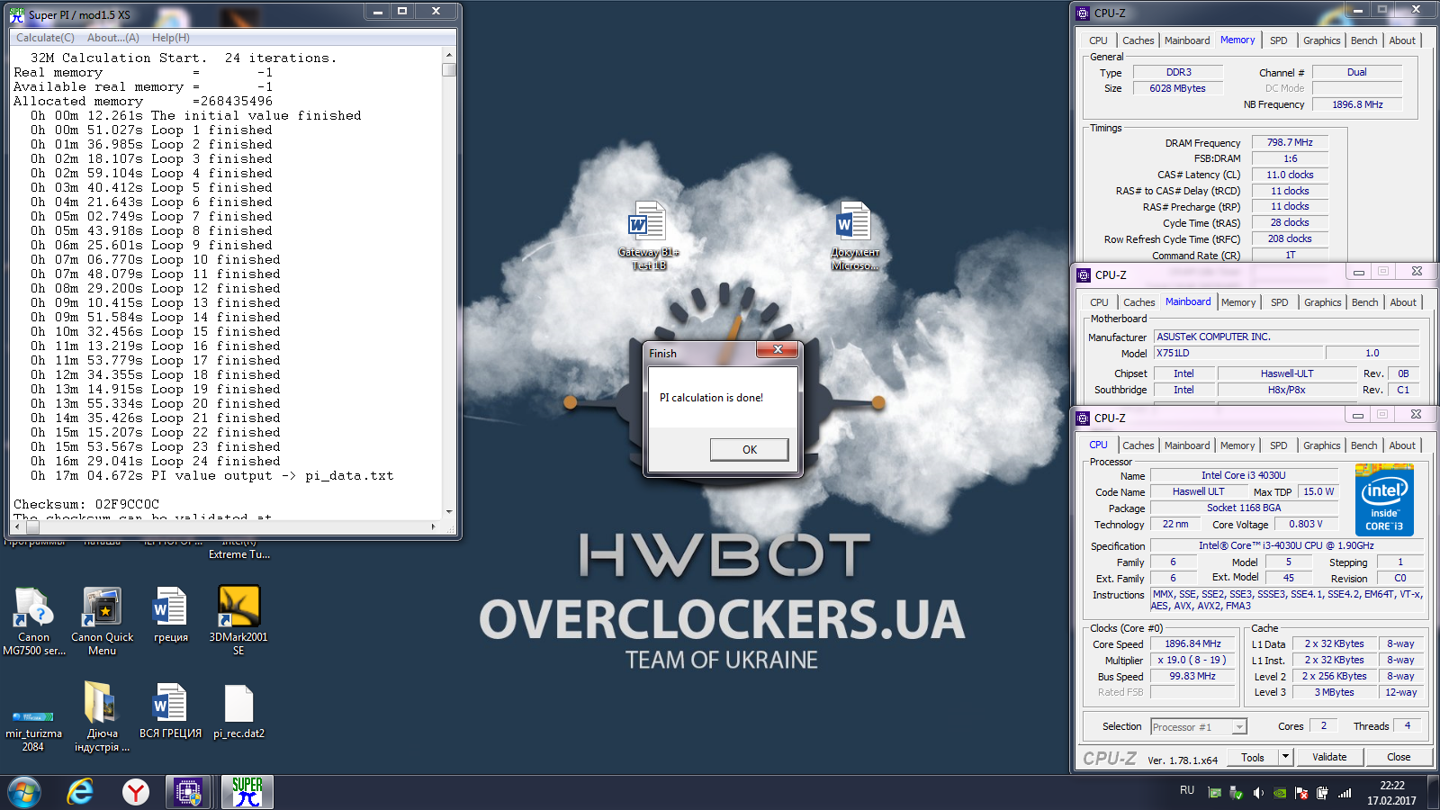Click the Tools button in CPU-Z

point(1253,758)
